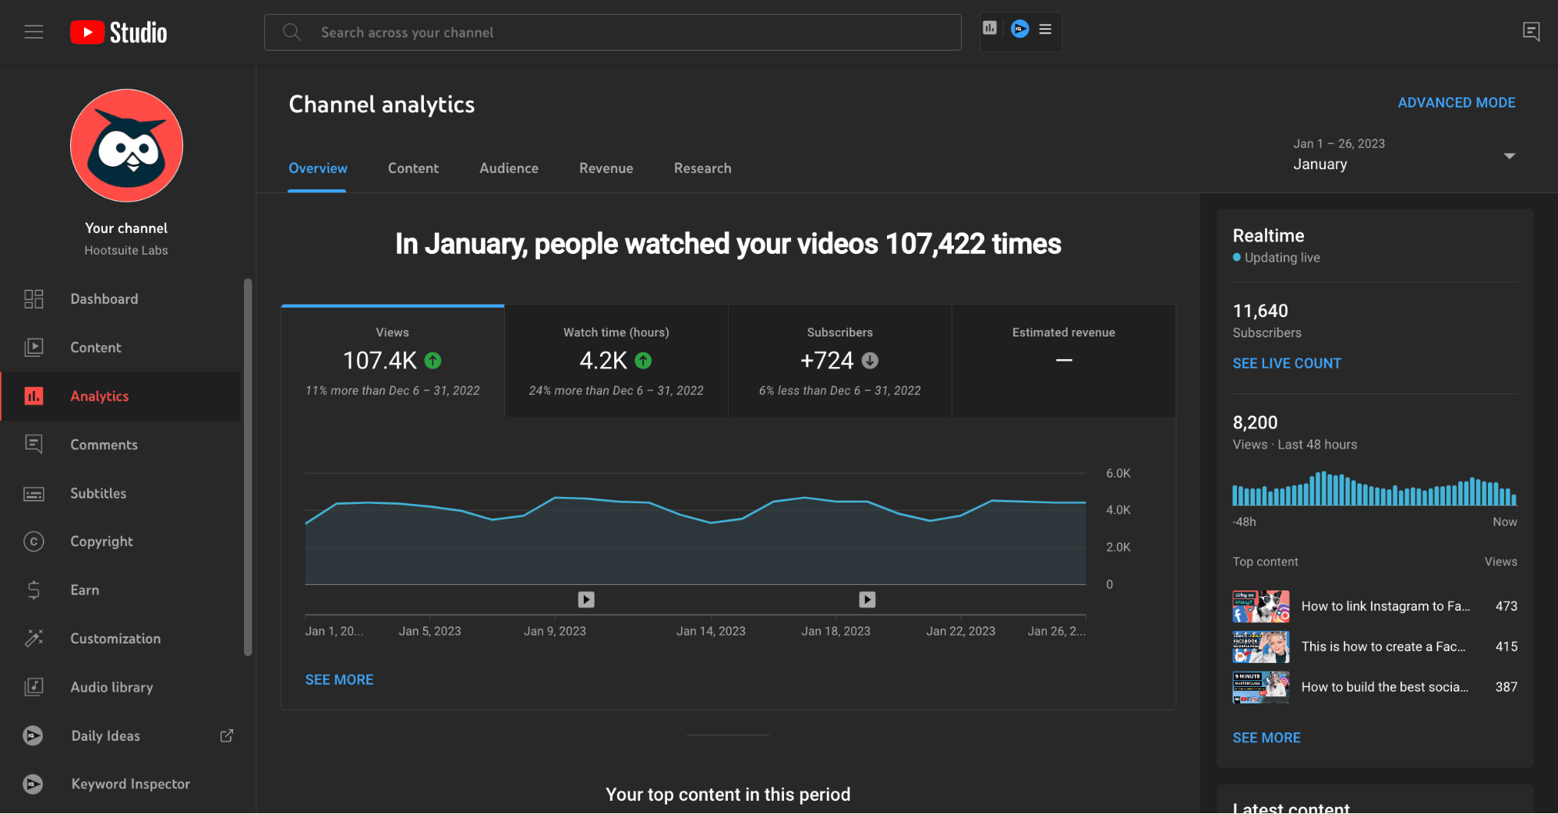Open the Revenue analytics tab

(x=606, y=168)
